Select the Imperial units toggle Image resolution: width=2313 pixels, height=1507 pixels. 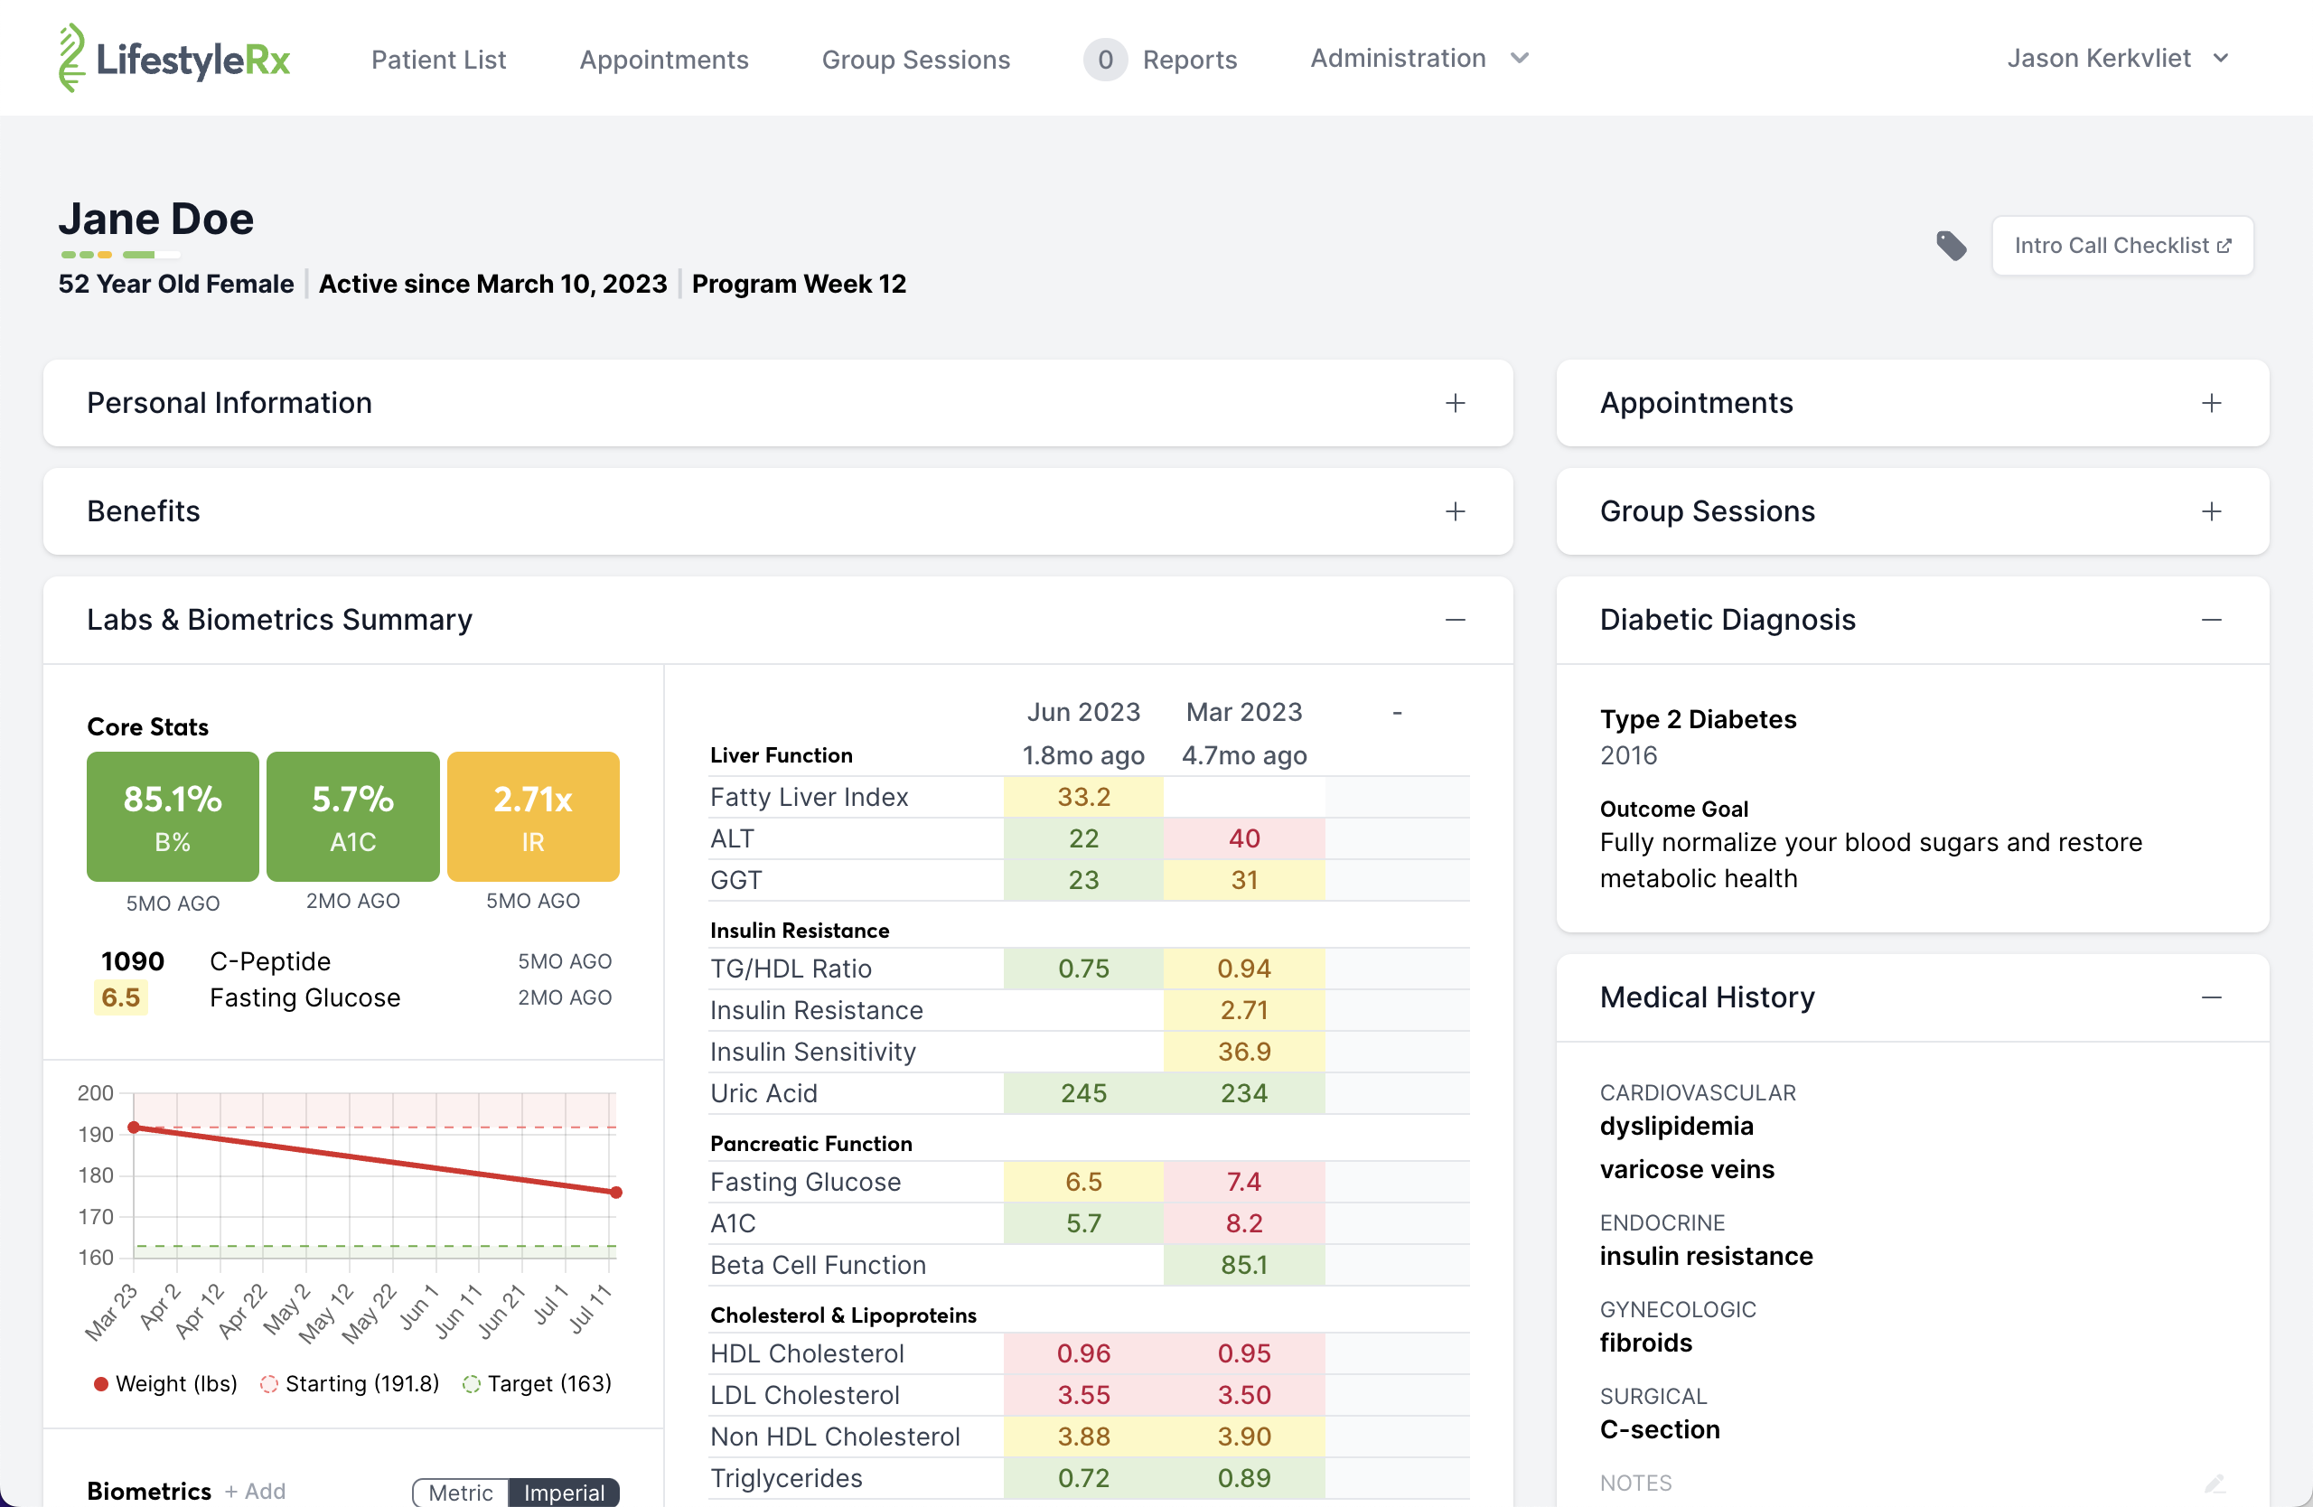pyautogui.click(x=564, y=1493)
